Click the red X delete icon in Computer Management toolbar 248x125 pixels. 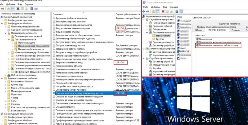163,12
